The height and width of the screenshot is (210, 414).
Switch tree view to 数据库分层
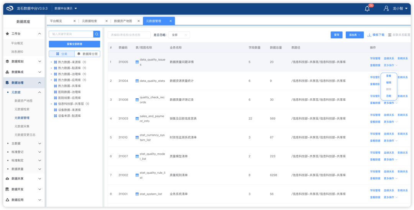pos(87,54)
